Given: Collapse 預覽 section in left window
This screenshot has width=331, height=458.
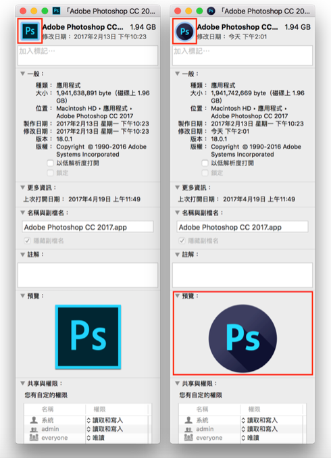Looking at the screenshot, I should click(x=22, y=296).
